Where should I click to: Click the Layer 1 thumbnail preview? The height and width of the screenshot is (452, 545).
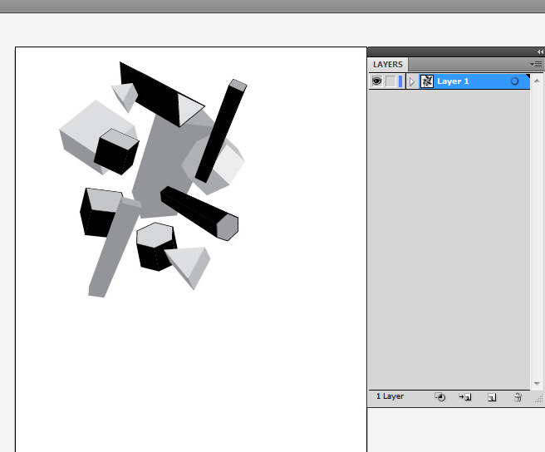[x=427, y=81]
